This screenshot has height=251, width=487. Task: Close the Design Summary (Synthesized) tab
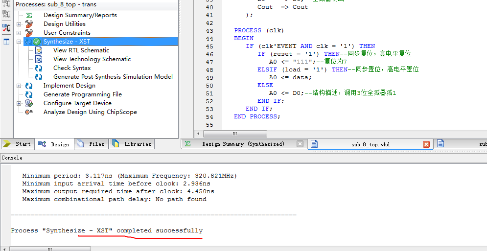coord(300,144)
